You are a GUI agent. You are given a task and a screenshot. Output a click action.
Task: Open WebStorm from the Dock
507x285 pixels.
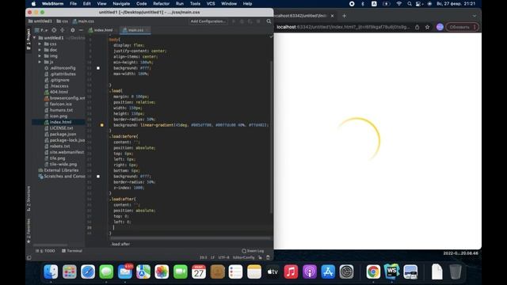click(x=391, y=272)
